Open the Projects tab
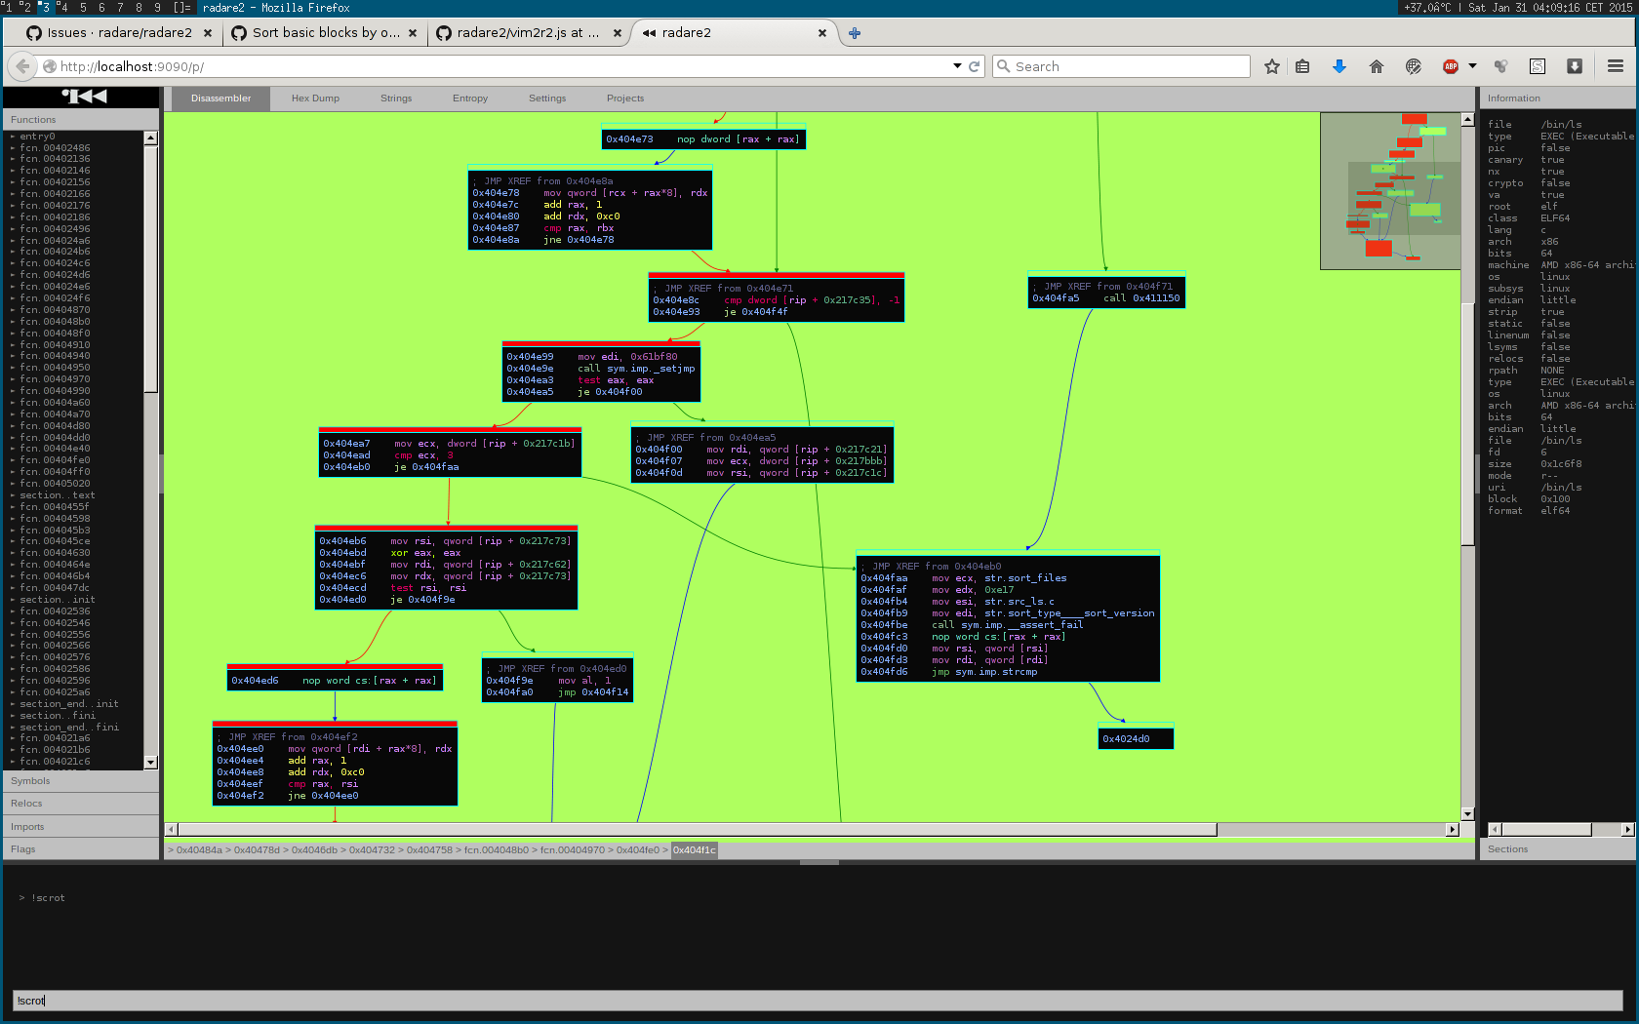This screenshot has height=1024, width=1639. (625, 98)
